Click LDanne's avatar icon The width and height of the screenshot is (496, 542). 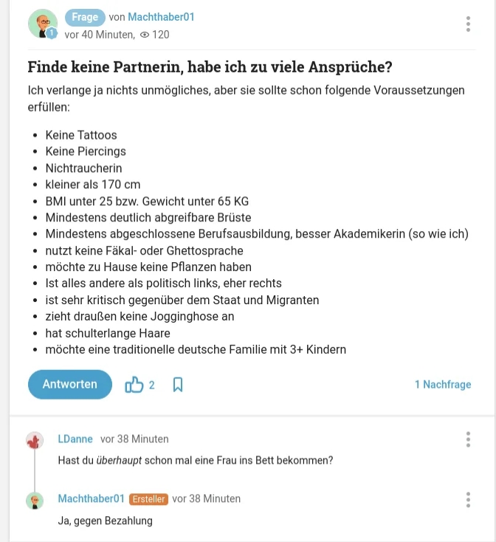pos(35,441)
